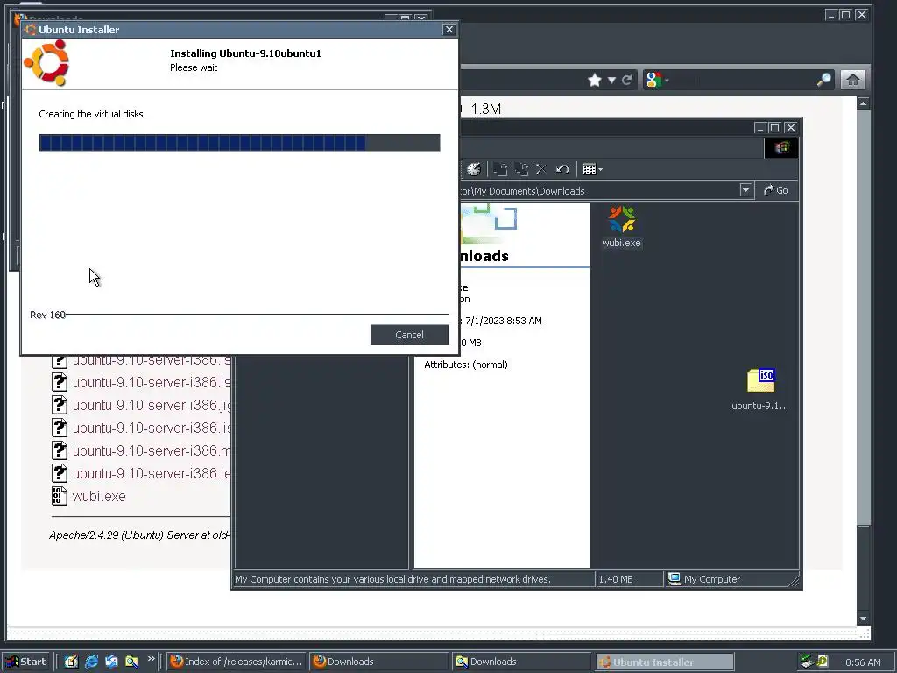Click the unknown-file icon beside server-i386.te
Screen dimensions: 897x673
click(x=60, y=473)
